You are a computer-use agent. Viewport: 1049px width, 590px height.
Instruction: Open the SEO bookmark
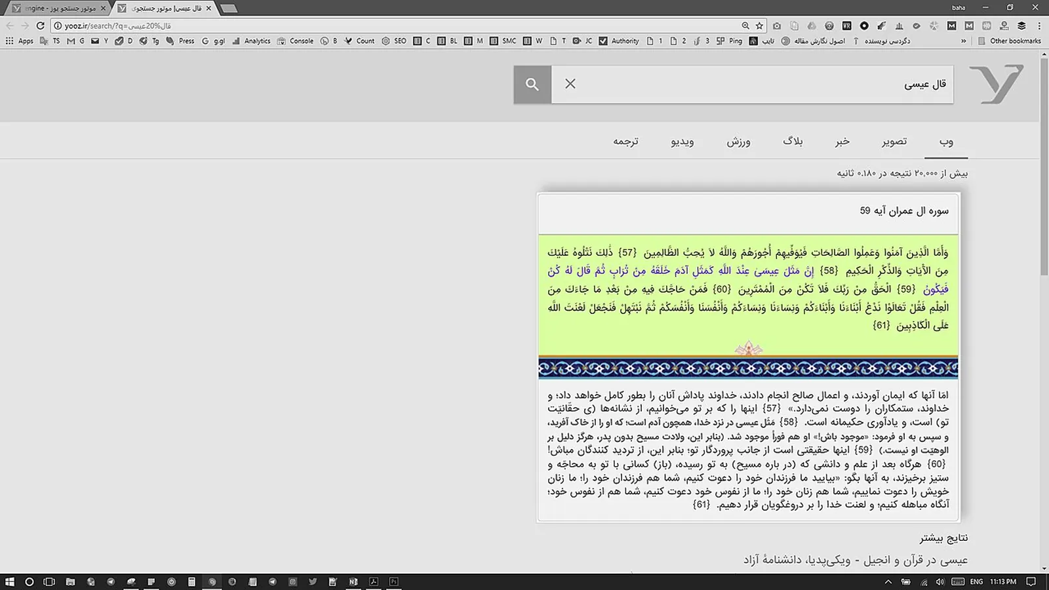tap(394, 41)
